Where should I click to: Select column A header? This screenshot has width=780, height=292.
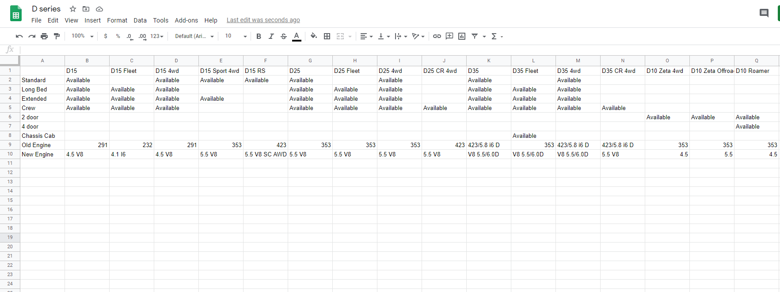pyautogui.click(x=42, y=61)
